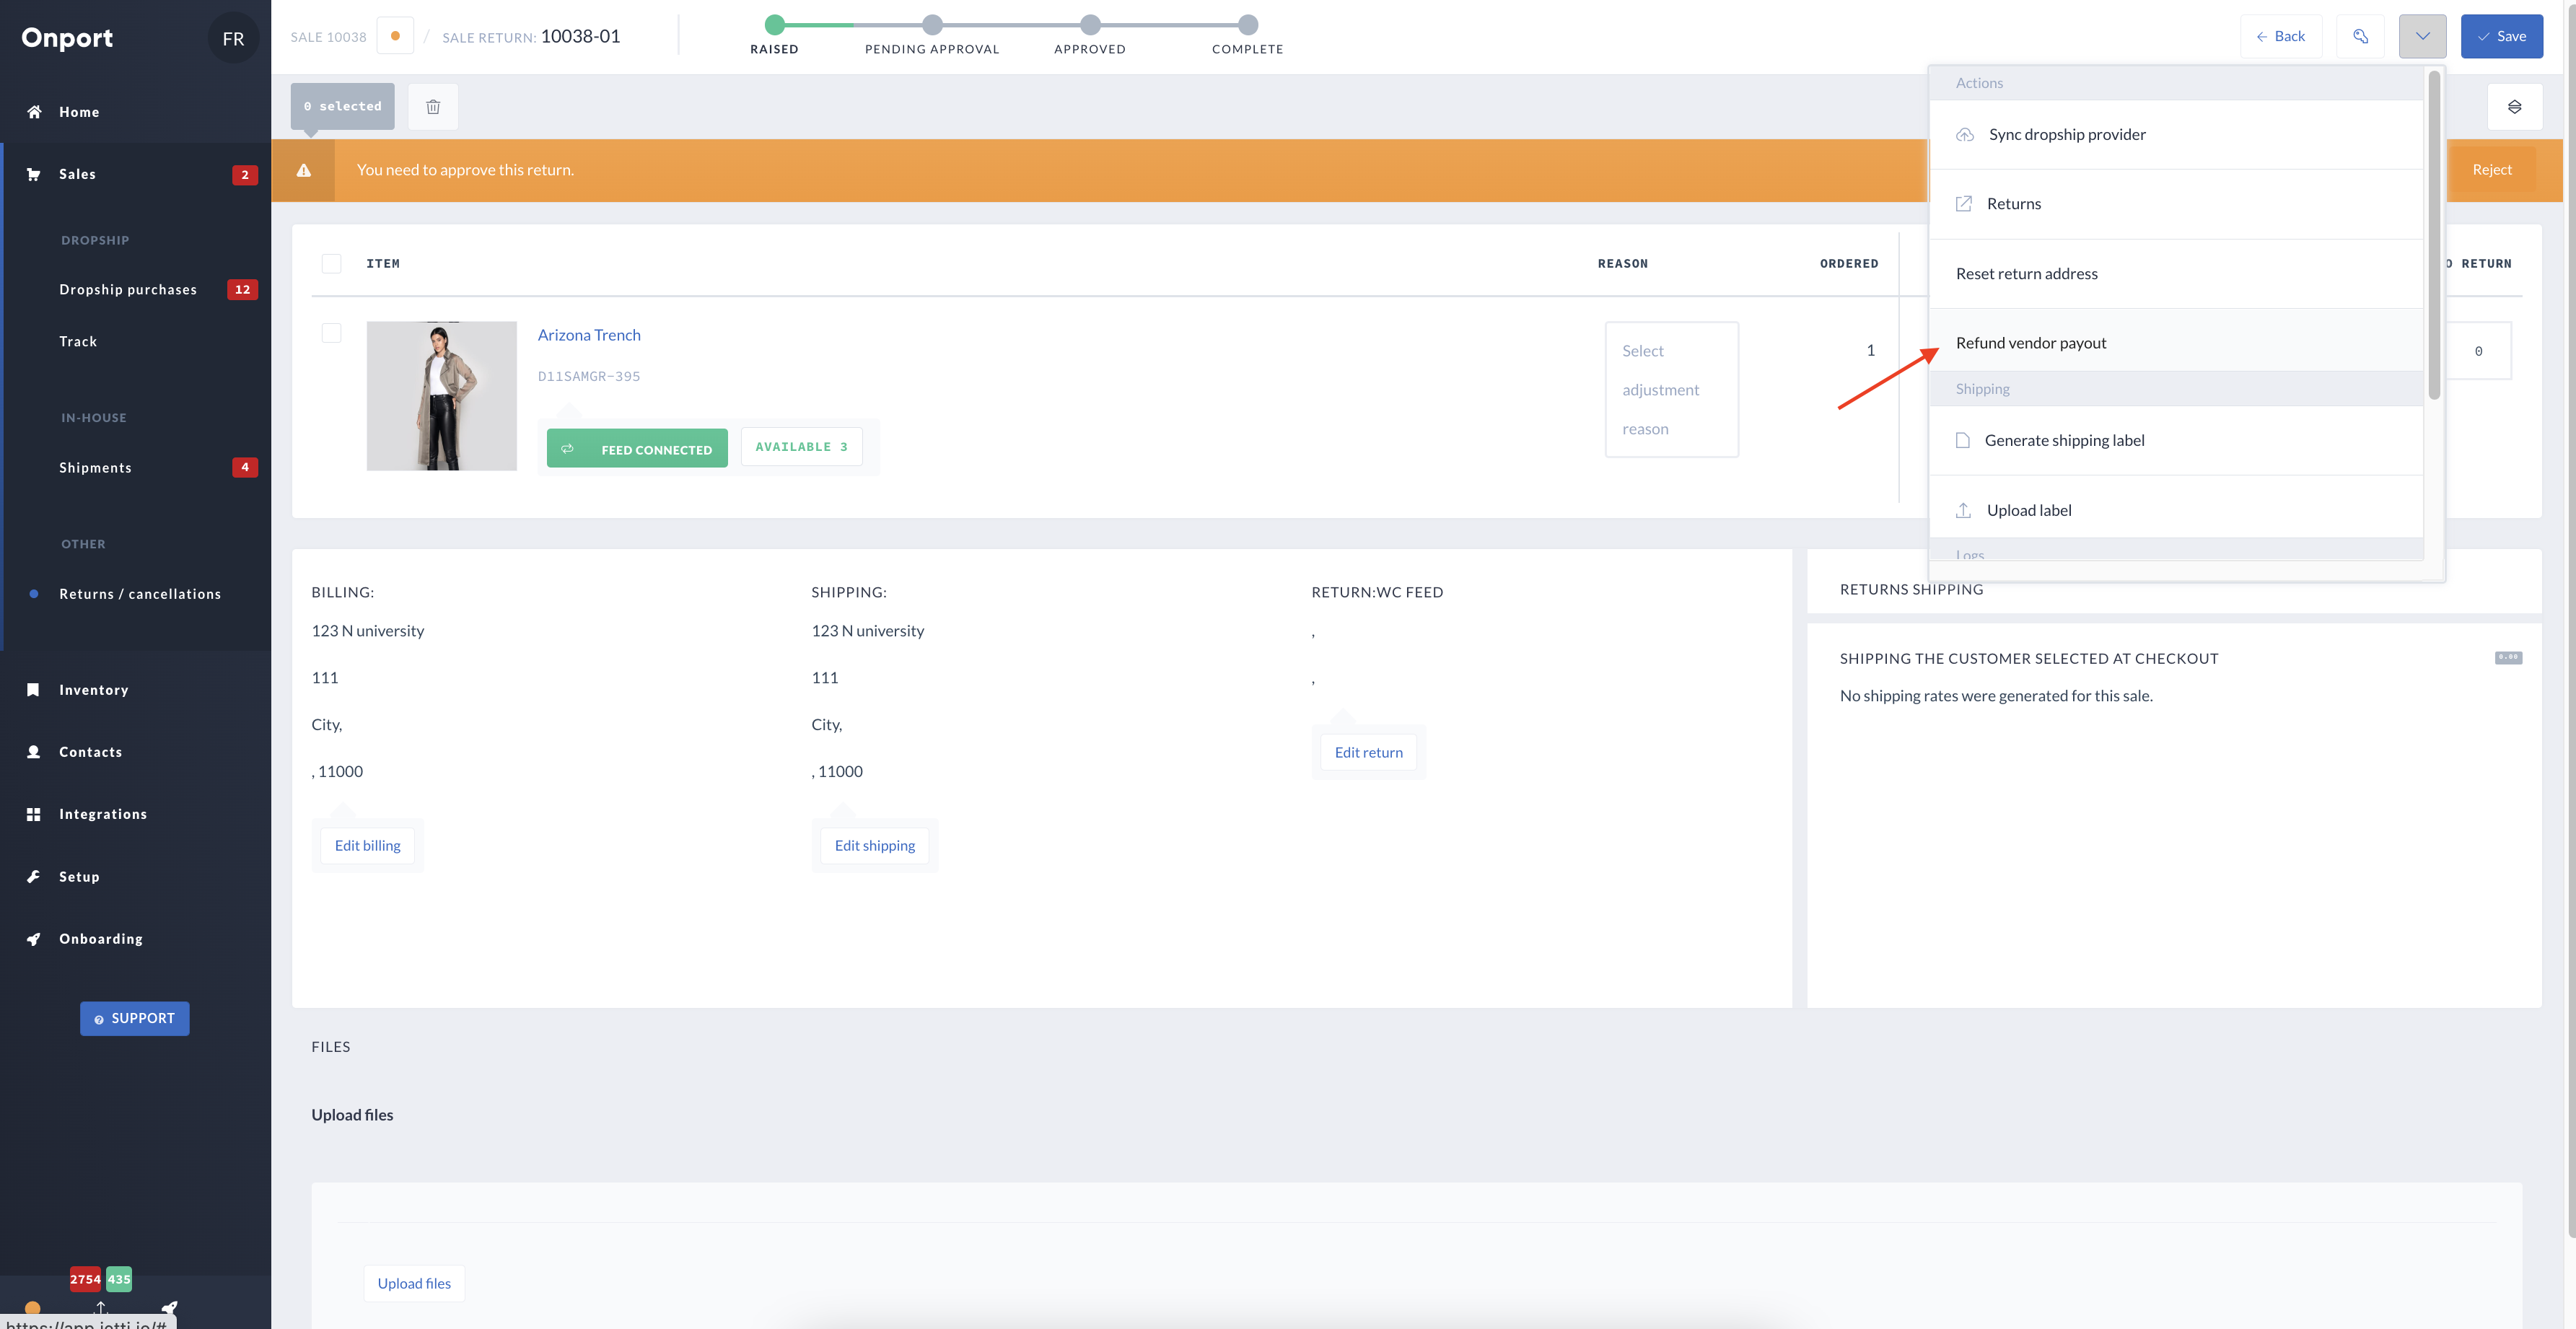Click the actions menu scrollbar
Image resolution: width=2576 pixels, height=1329 pixels.
pos(2434,236)
